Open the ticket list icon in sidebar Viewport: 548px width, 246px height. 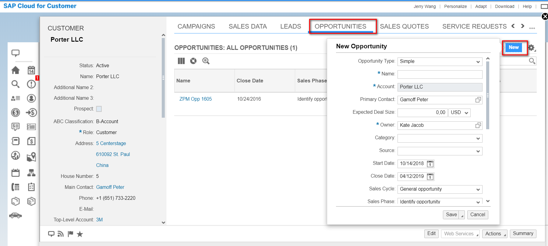[31, 127]
